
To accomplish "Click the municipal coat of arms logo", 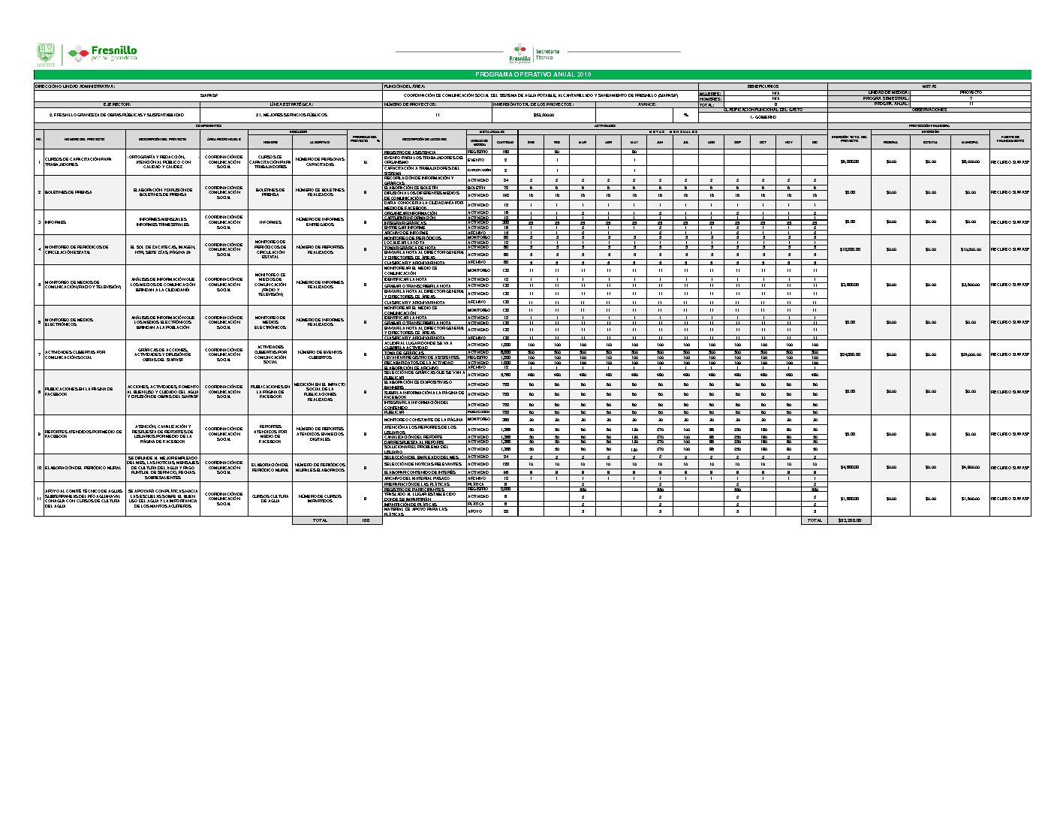I will 46,54.
